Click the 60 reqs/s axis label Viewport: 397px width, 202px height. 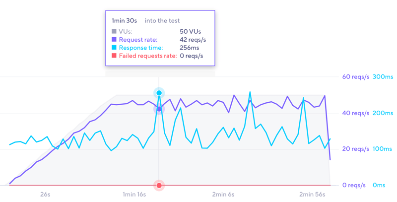point(356,77)
